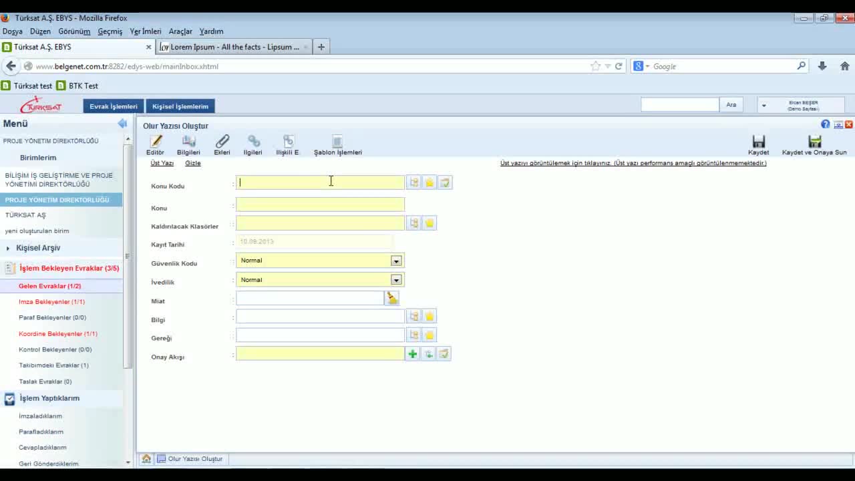The image size is (855, 481).
Task: Open the Güvenlik Kodu dropdown
Action: coord(396,261)
